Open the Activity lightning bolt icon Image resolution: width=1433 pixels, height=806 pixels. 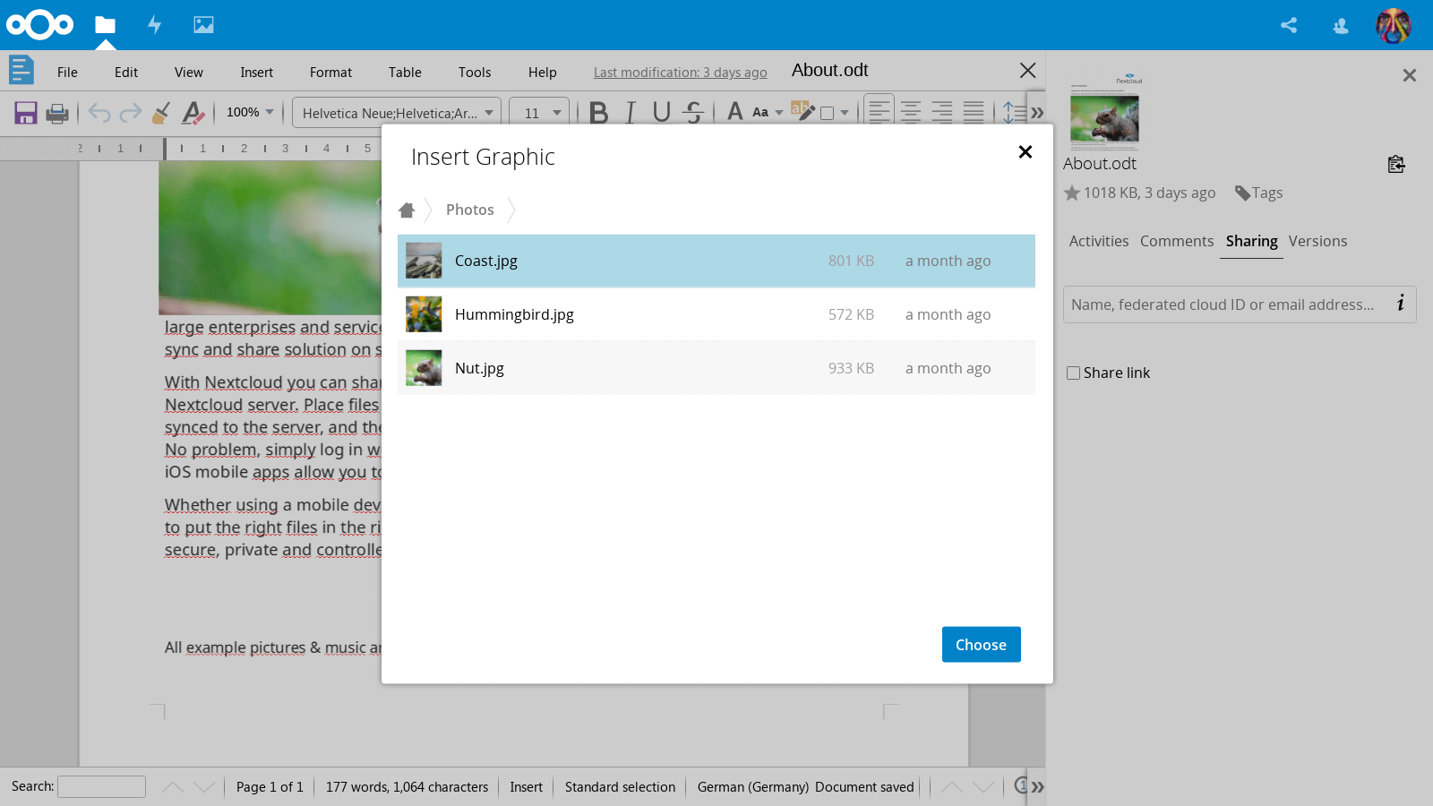click(x=154, y=25)
